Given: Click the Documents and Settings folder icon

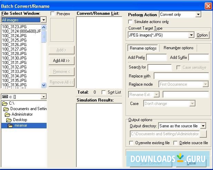Looking at the screenshot, I should (6, 109).
